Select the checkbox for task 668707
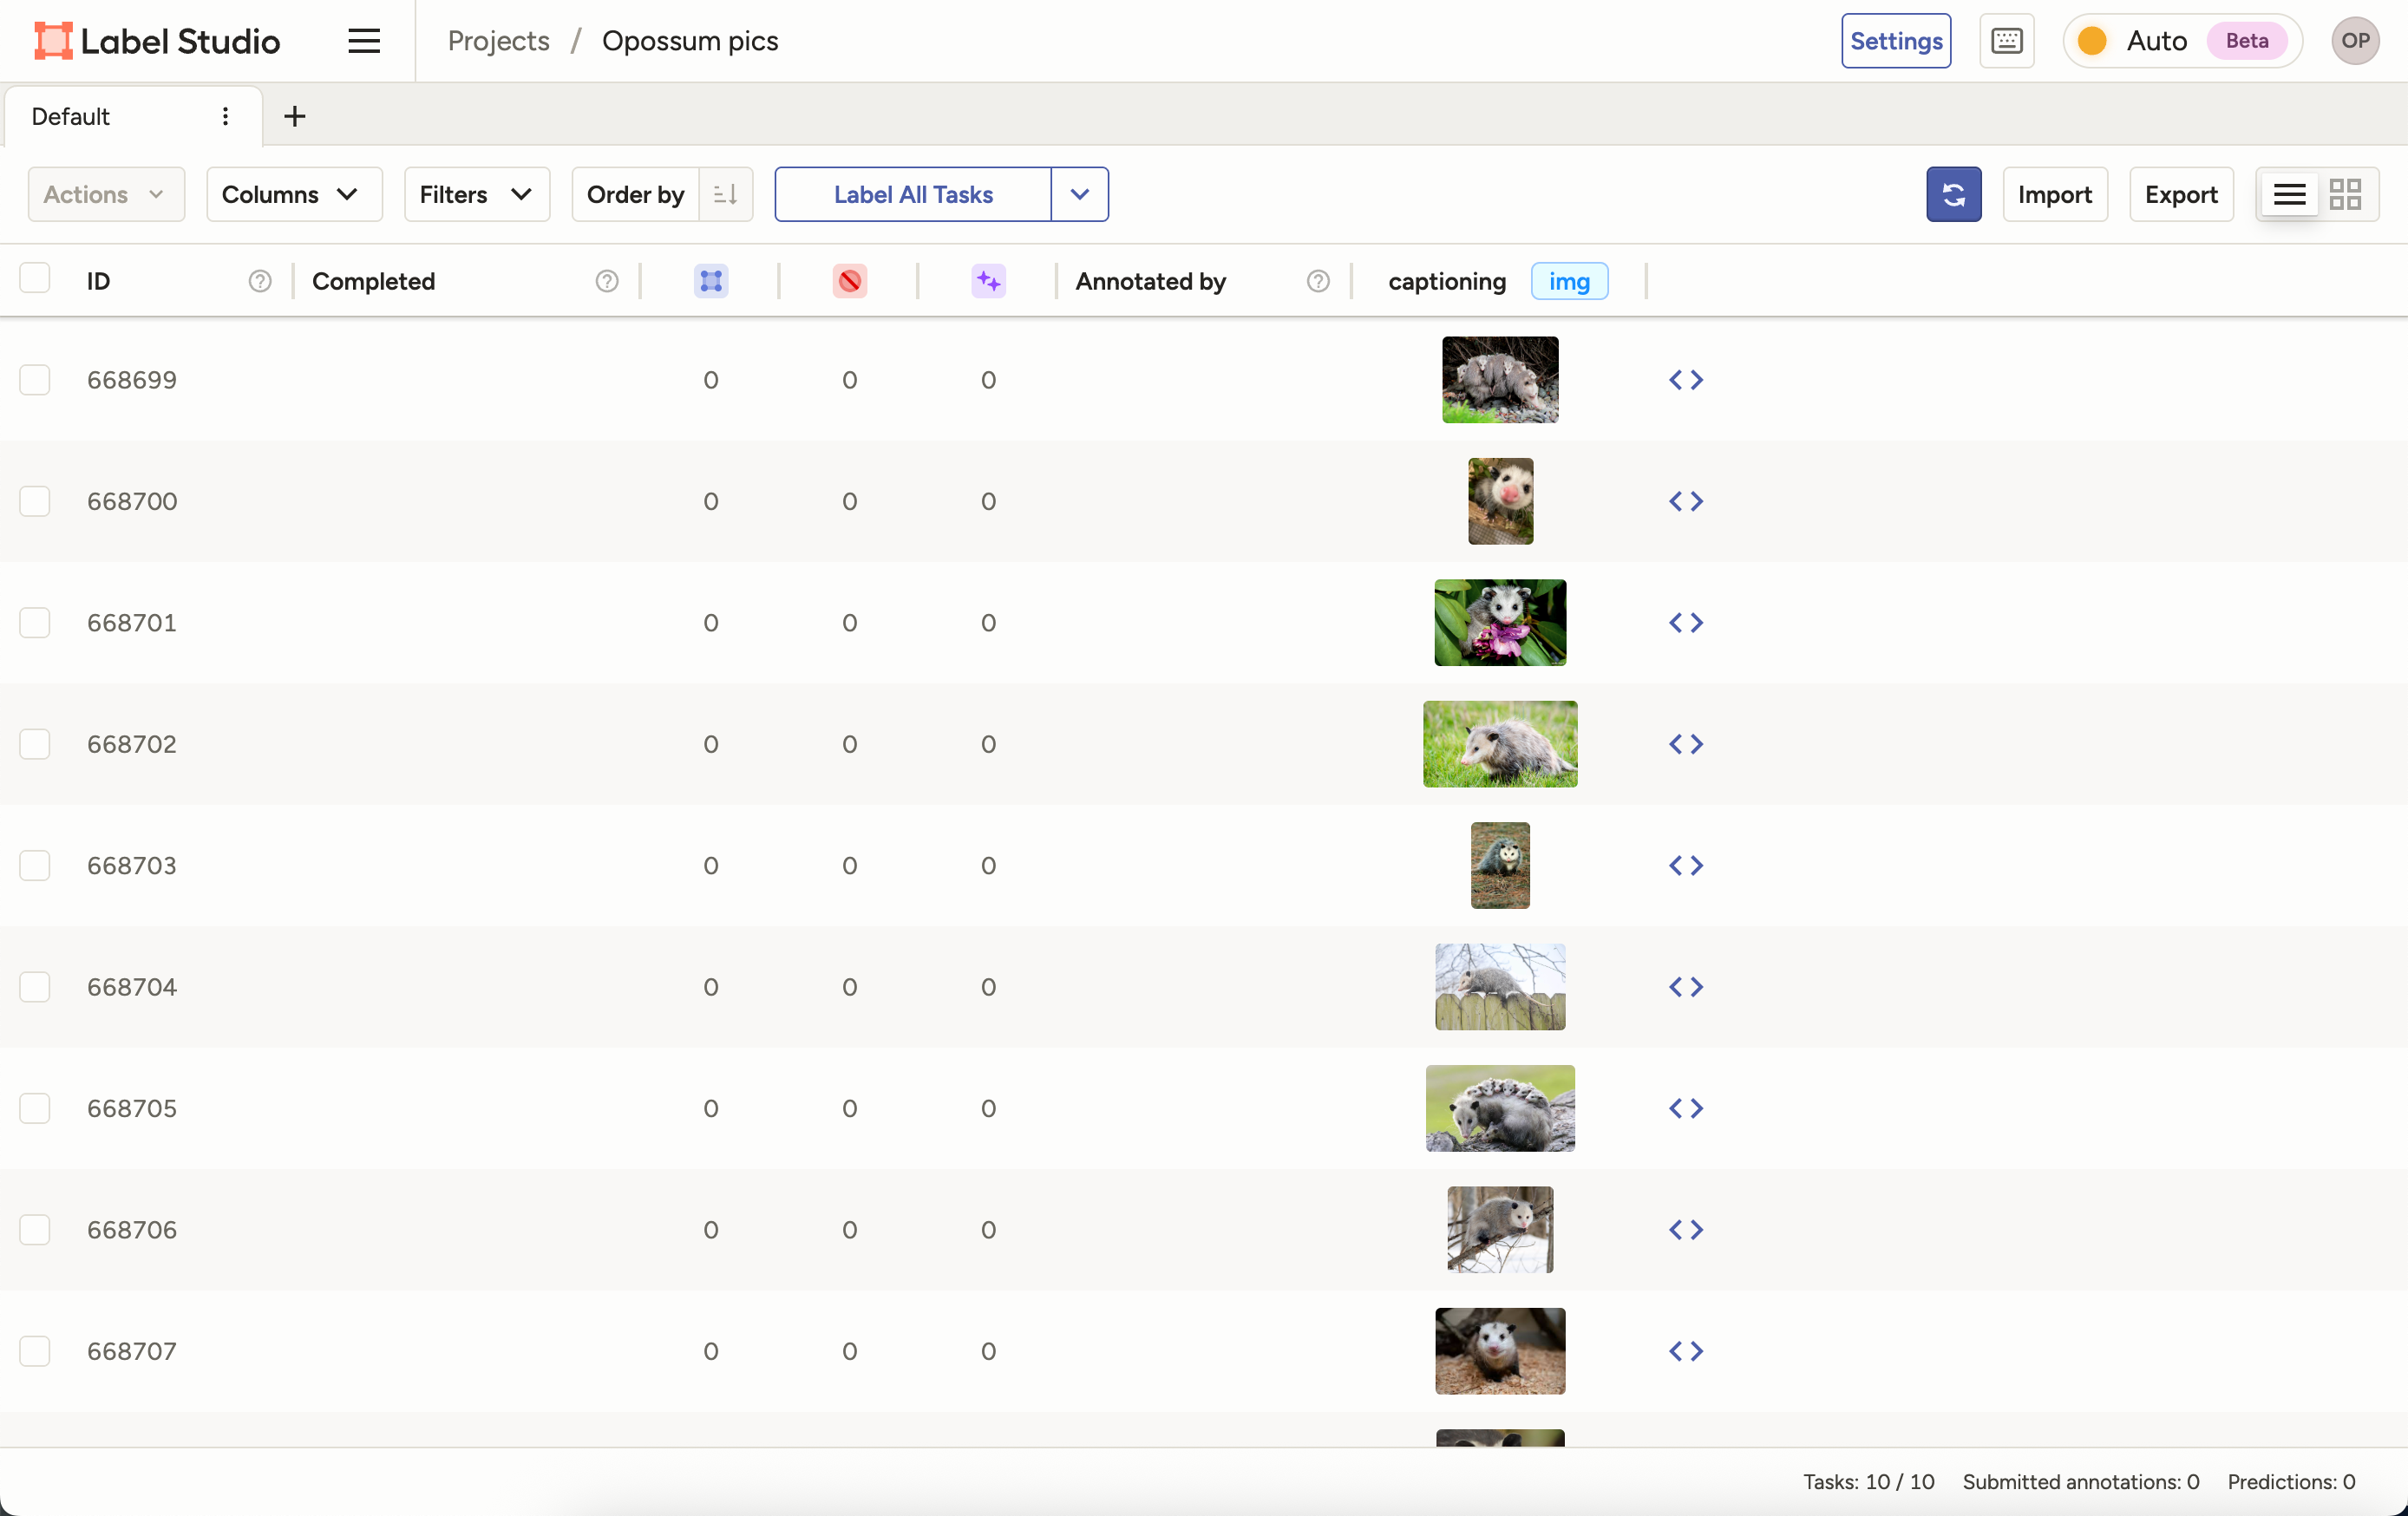The width and height of the screenshot is (2408, 1516). tap(36, 1351)
